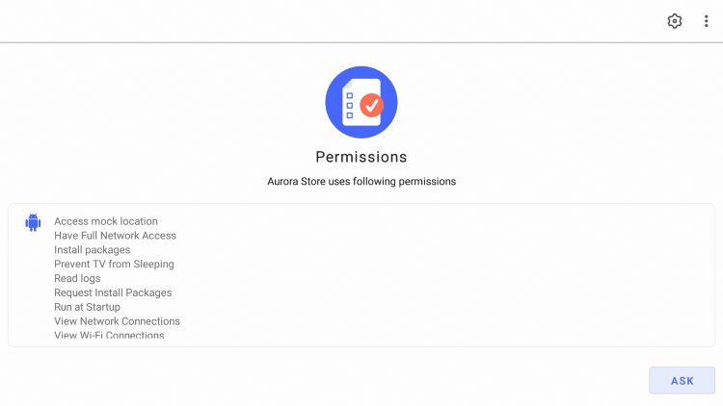This screenshot has width=723, height=406.
Task: Click the empty top bar area
Action: (x=323, y=21)
